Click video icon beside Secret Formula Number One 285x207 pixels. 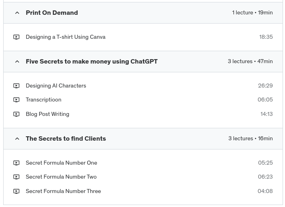16,163
